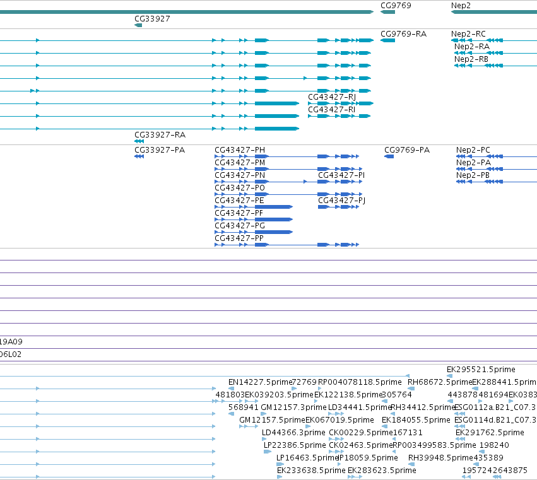Click the CG9769 gene label

(x=396, y=6)
